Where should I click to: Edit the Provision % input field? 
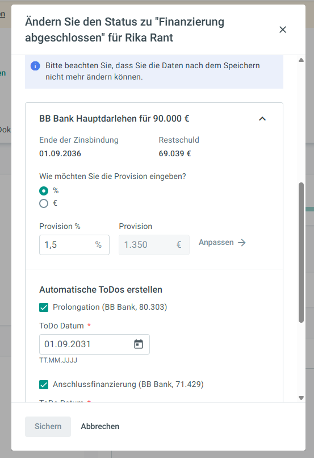tap(74, 245)
